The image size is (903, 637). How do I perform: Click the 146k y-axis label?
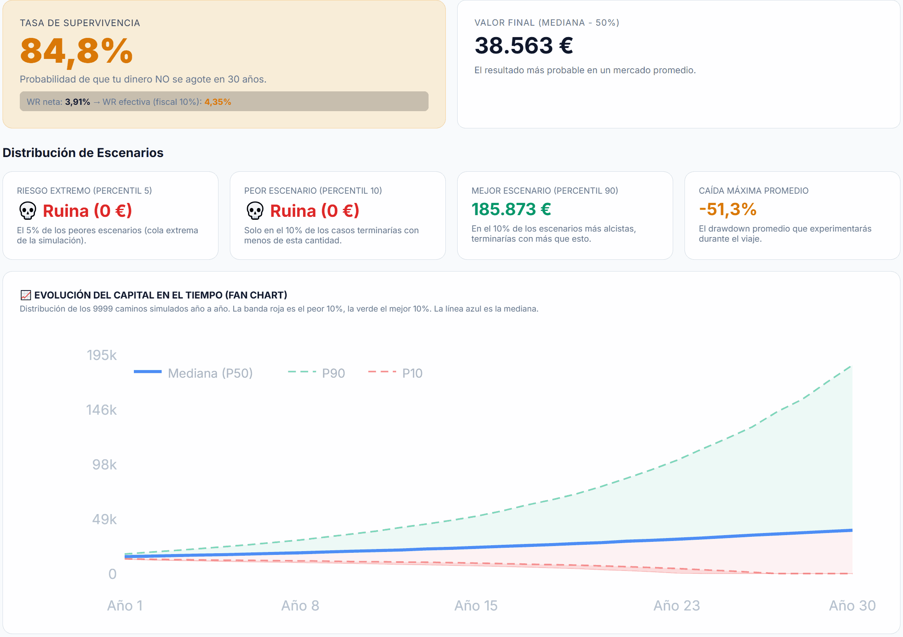click(x=101, y=410)
